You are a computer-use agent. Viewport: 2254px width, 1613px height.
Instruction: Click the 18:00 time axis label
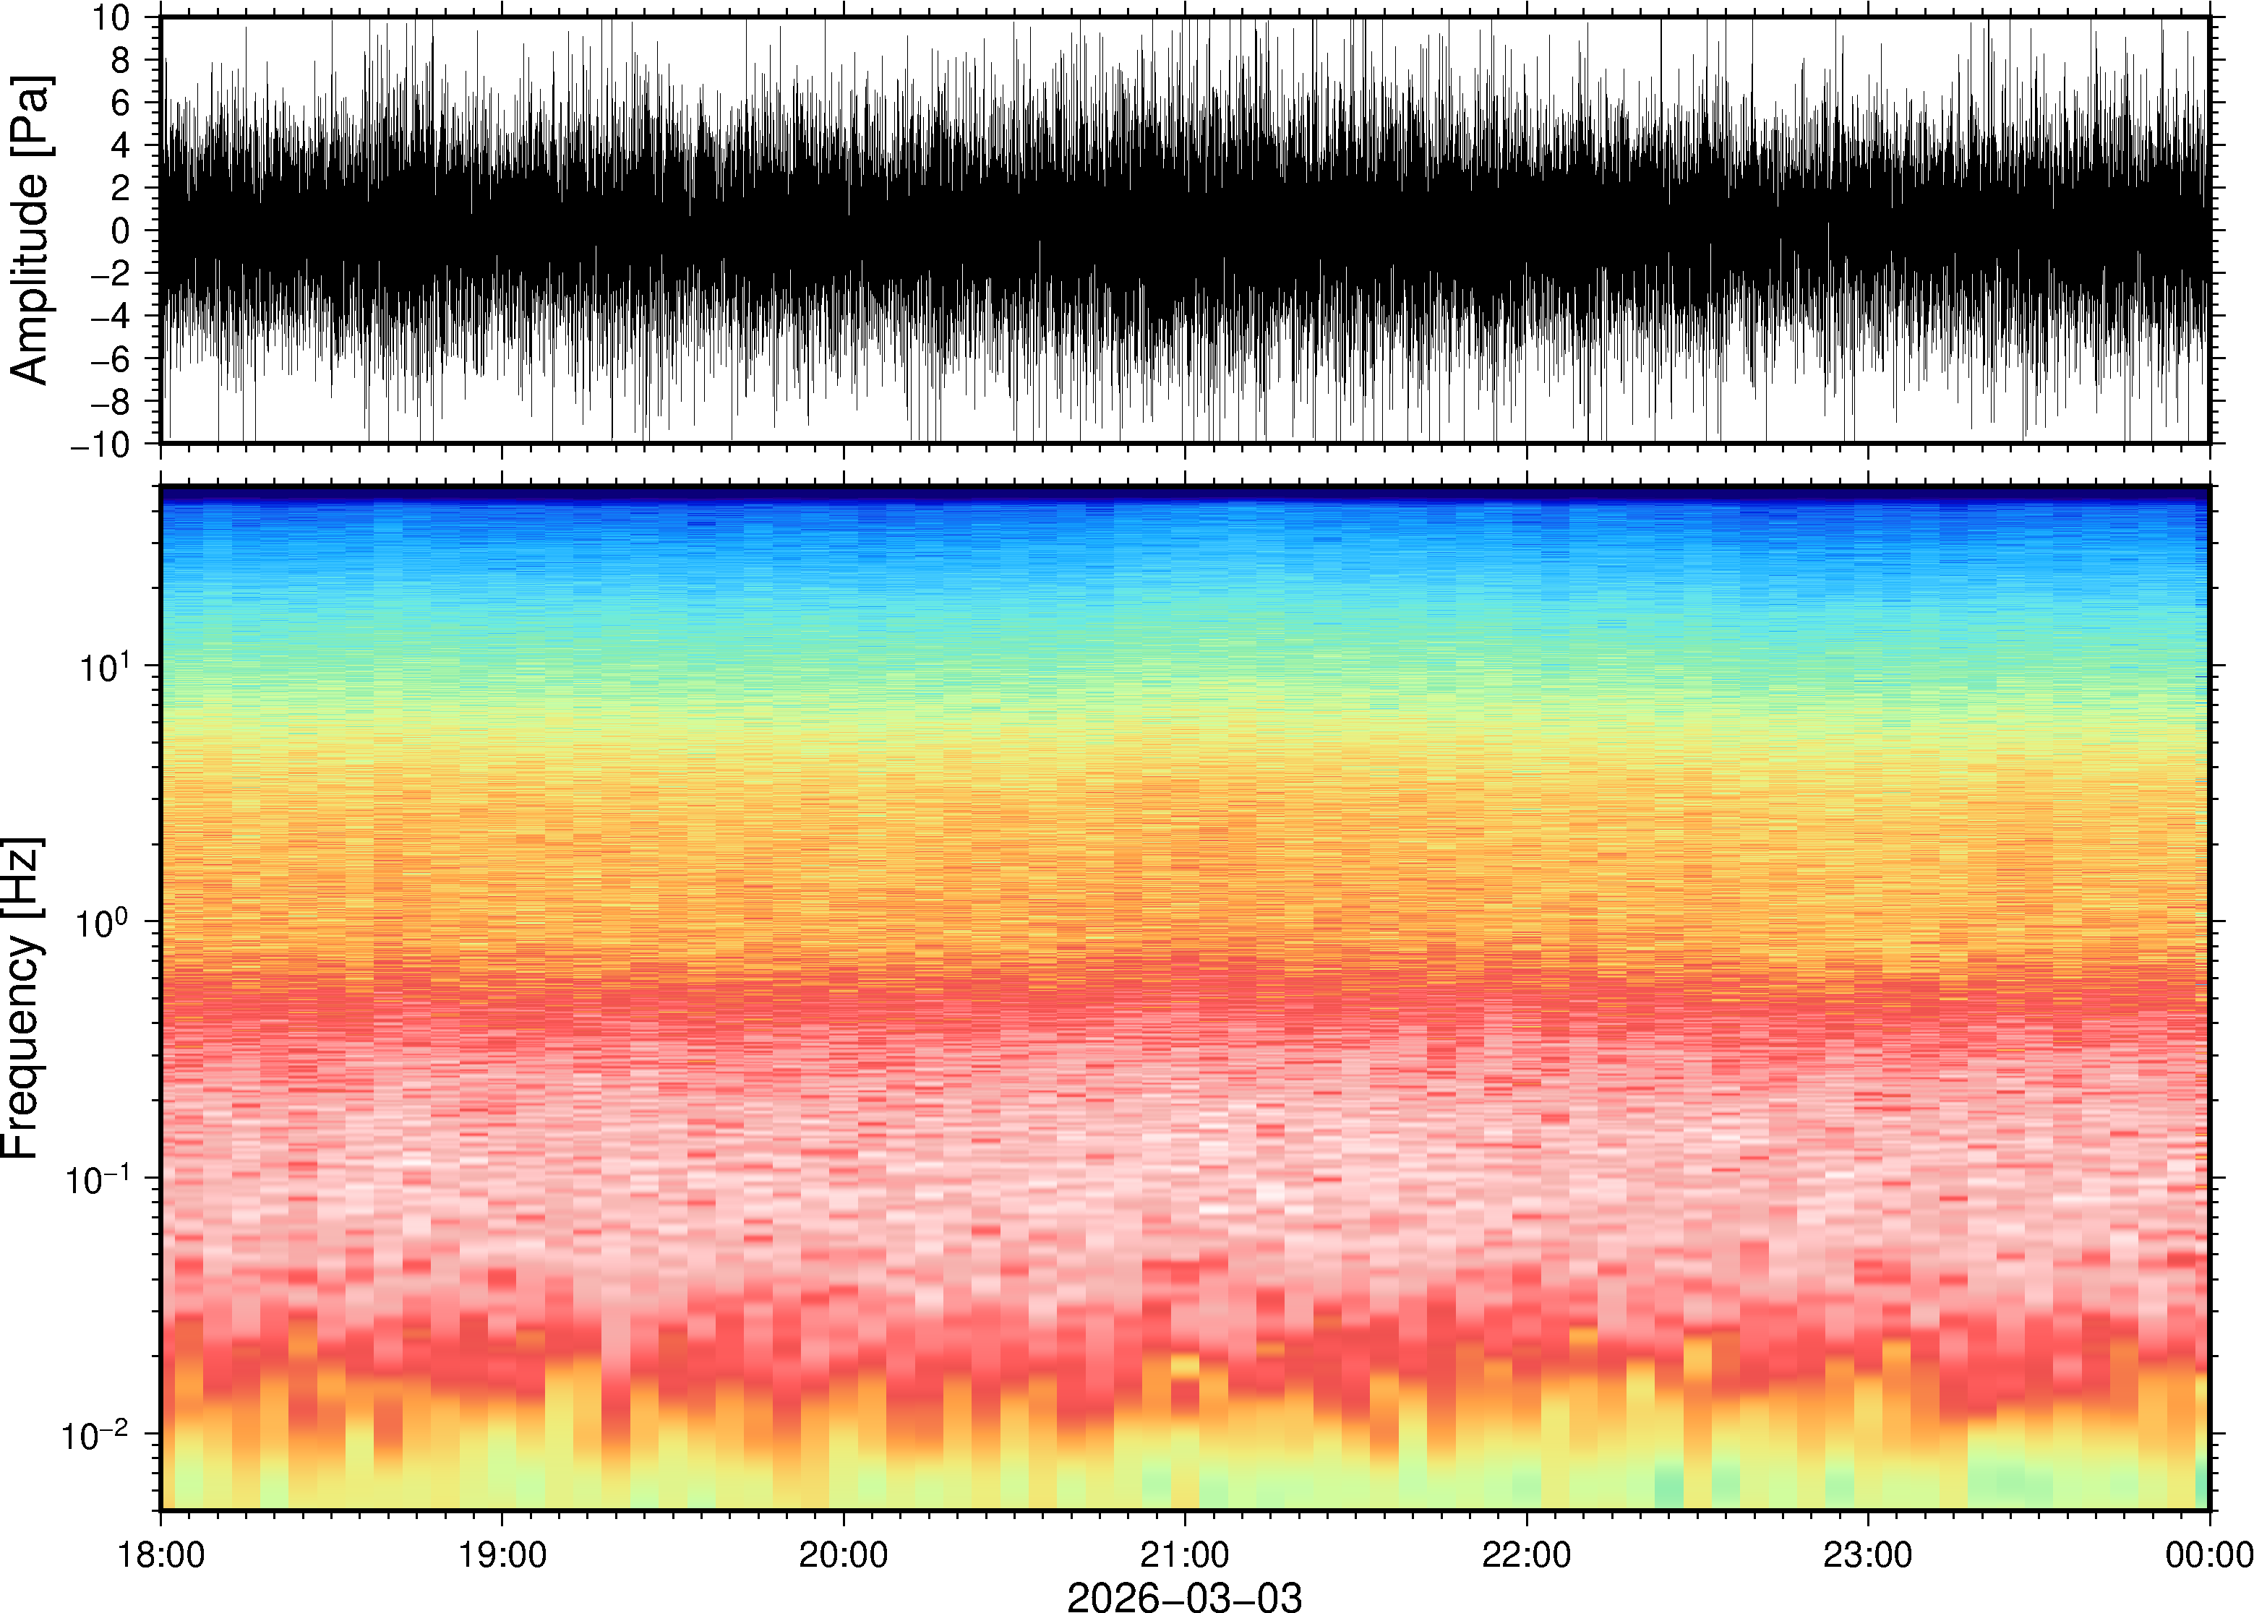click(161, 1554)
